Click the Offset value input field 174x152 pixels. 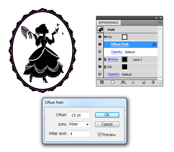(79, 115)
